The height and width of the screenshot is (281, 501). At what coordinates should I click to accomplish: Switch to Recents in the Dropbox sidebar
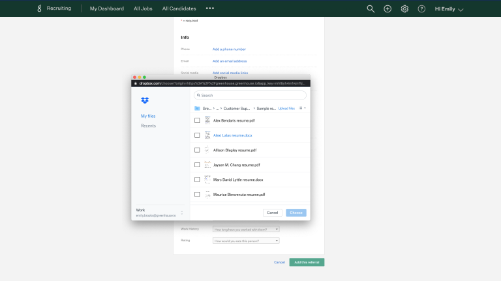(148, 126)
